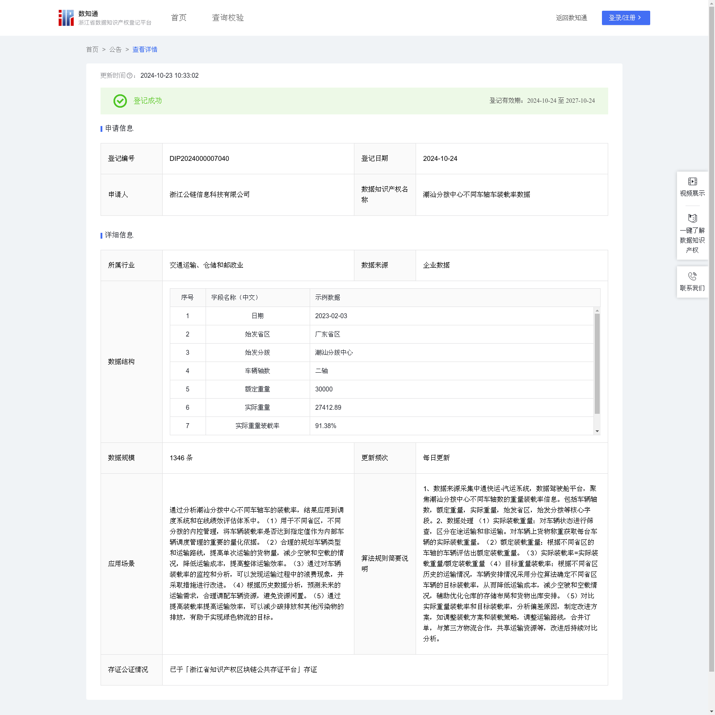Click the 返回数知通 link
This screenshot has height=715, width=715.
point(571,18)
